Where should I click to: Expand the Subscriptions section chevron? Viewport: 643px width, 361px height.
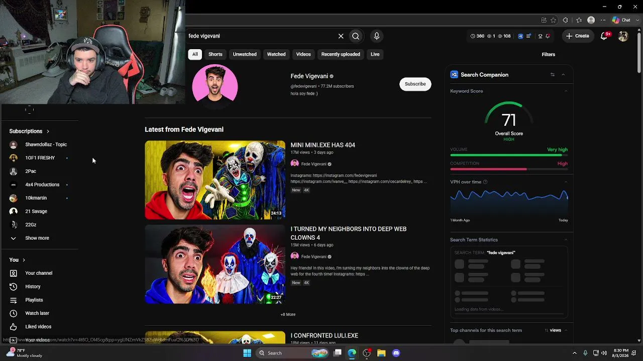[48, 131]
